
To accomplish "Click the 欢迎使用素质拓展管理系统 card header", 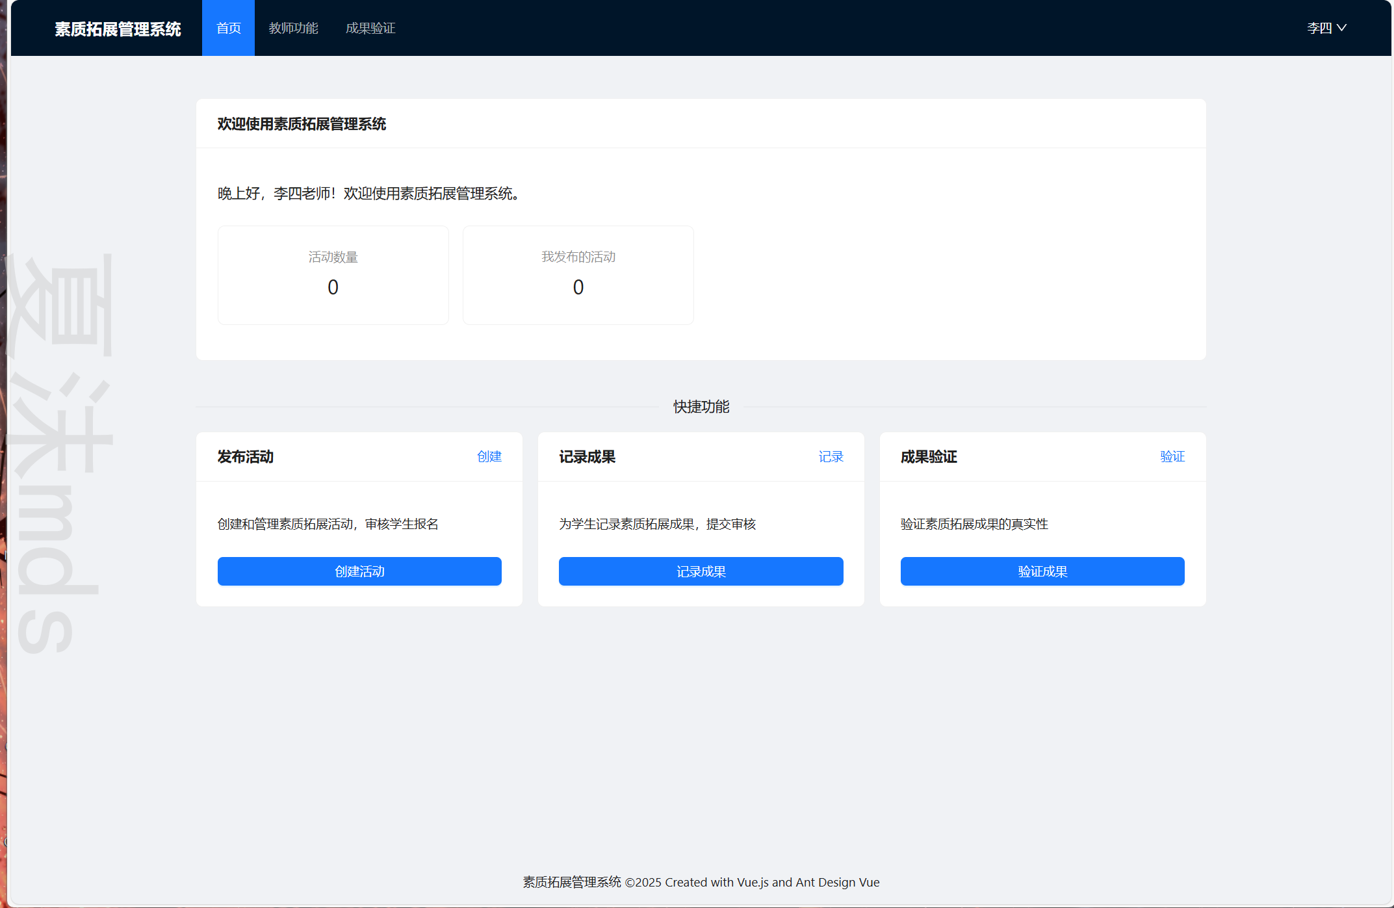I will click(302, 124).
